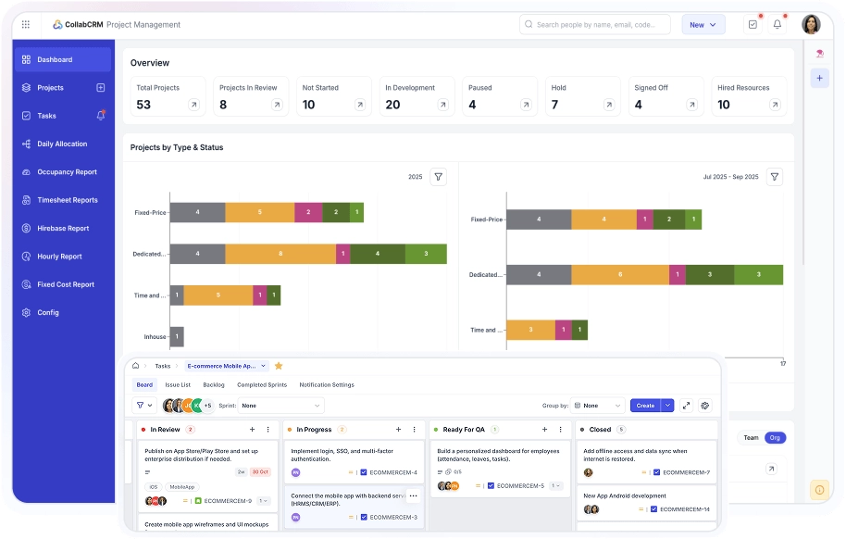This screenshot has height=539, width=846.
Task: Click the search people input field
Action: [595, 25]
